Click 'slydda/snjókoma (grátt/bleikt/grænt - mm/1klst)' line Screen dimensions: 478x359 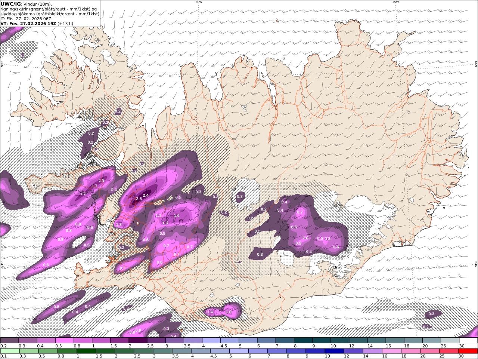pyautogui.click(x=50, y=13)
